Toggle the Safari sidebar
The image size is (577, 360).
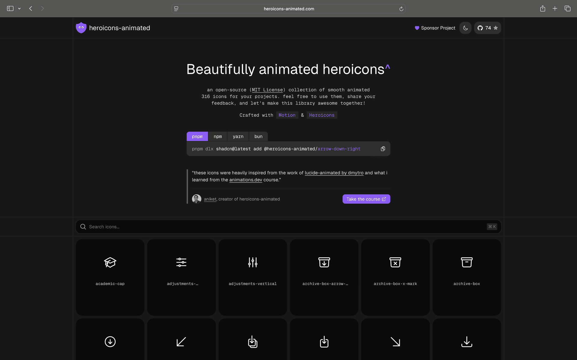point(10,8)
